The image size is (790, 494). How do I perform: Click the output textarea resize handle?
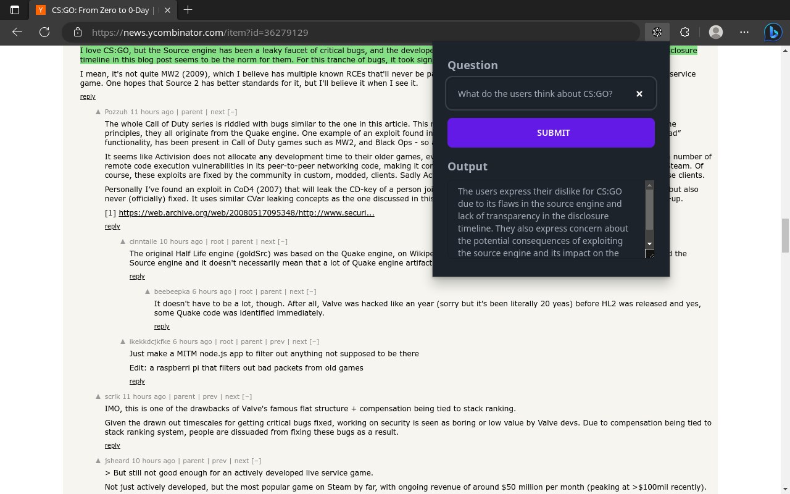(649, 254)
